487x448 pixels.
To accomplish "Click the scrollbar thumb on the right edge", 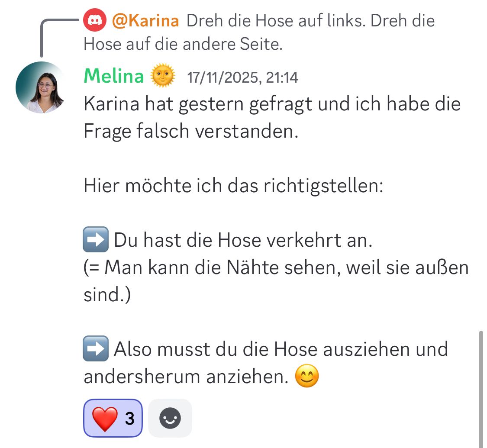I will click(481, 389).
